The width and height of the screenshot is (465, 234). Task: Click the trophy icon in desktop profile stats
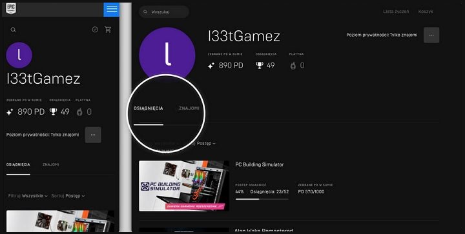click(x=260, y=65)
